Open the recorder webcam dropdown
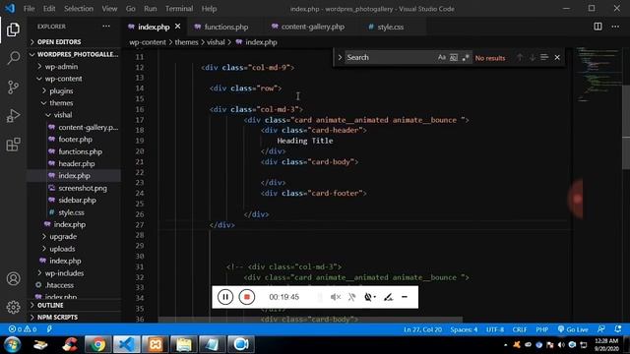Screen dimensions: 630x354 (370, 297)
